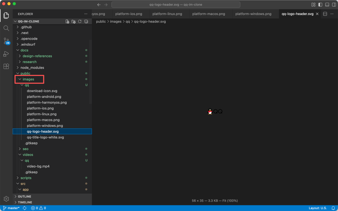
Task: Click the master branch indicator
Action: pyautogui.click(x=11, y=208)
